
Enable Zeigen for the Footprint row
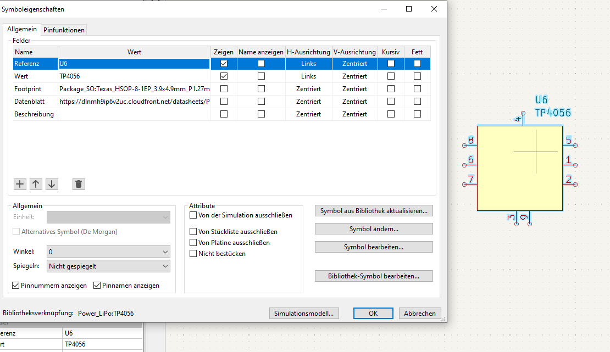coord(224,88)
